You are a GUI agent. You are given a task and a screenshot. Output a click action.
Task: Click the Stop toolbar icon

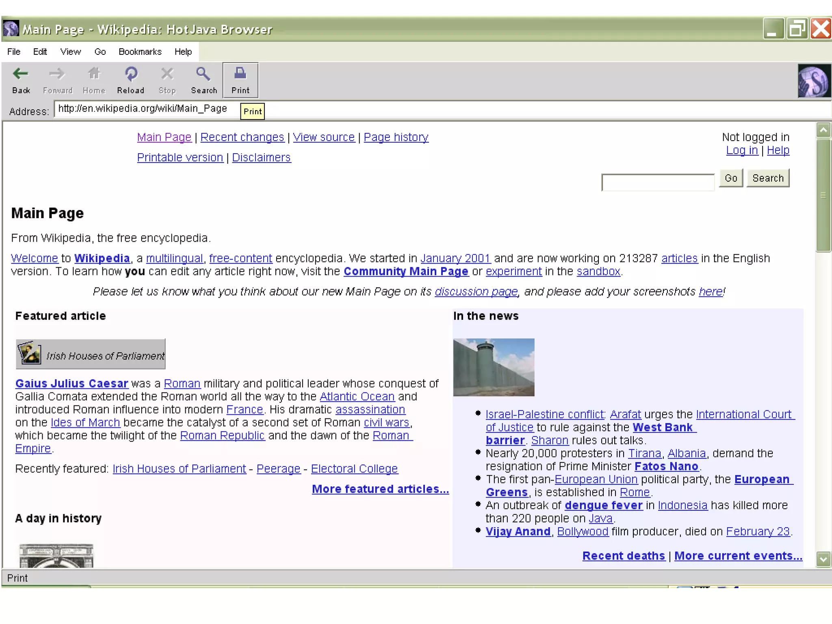click(x=167, y=74)
